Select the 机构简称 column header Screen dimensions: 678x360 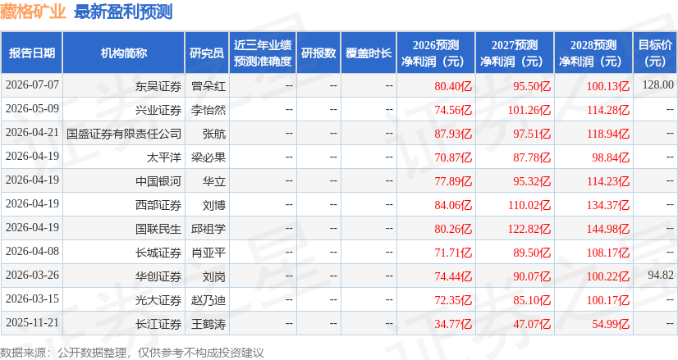click(x=124, y=52)
